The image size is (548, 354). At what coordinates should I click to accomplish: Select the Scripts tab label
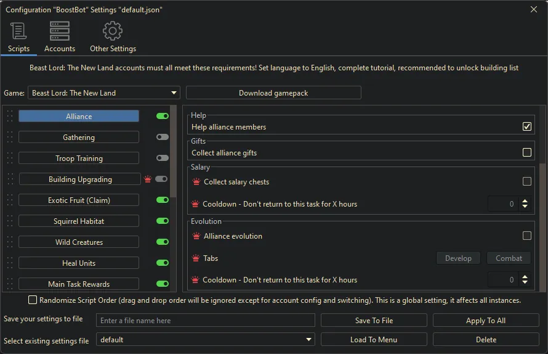click(18, 49)
